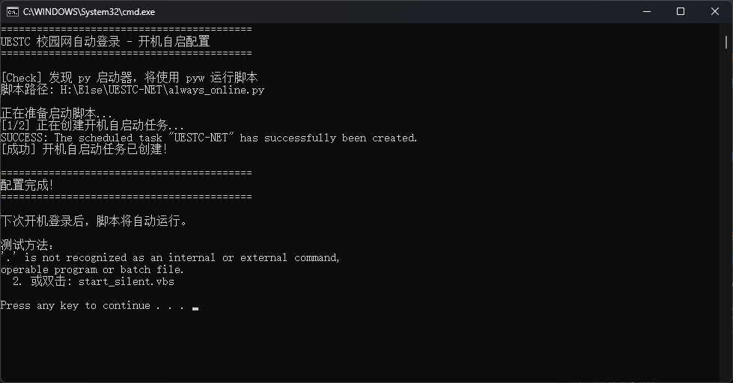This screenshot has width=733, height=383.
Task: Click the [成功] 开机自启动任务已创建 line
Action: [x=84, y=150]
